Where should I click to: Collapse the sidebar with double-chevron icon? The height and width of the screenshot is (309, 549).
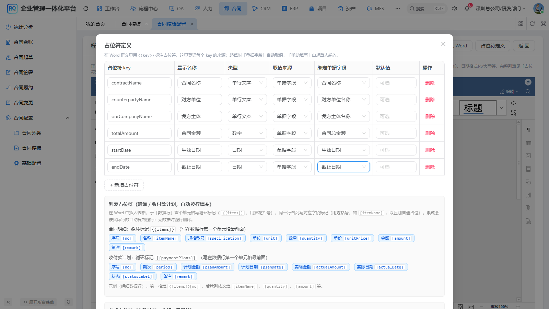point(8,302)
